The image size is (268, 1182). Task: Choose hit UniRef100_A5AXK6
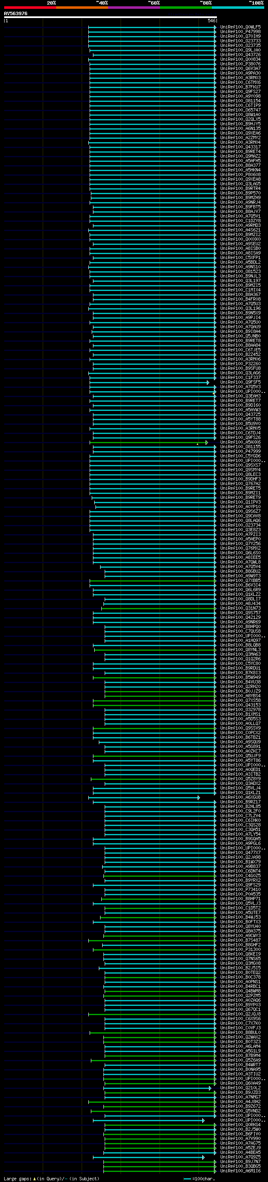pos(240,442)
